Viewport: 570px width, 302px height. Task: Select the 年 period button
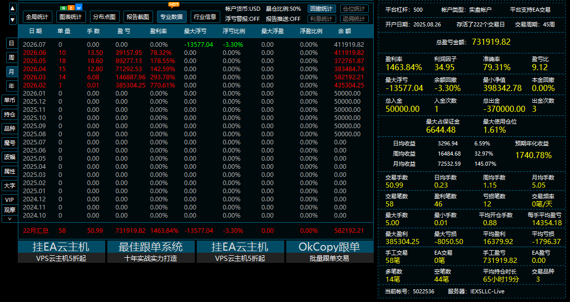[12, 86]
